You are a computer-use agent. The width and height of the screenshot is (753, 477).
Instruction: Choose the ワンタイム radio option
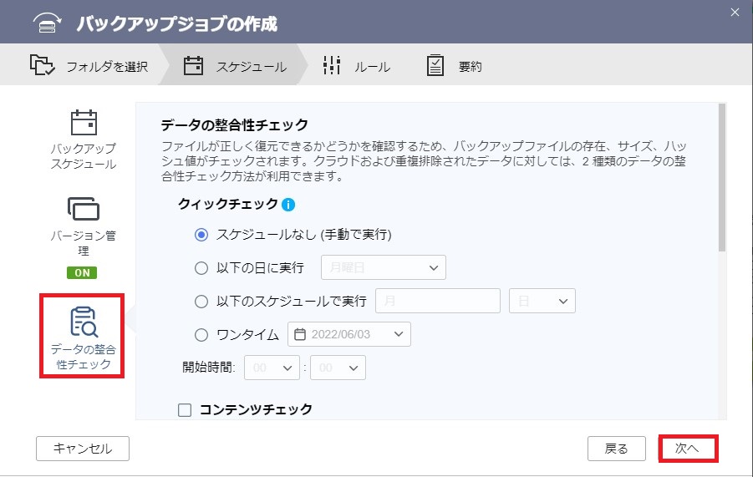coord(201,334)
